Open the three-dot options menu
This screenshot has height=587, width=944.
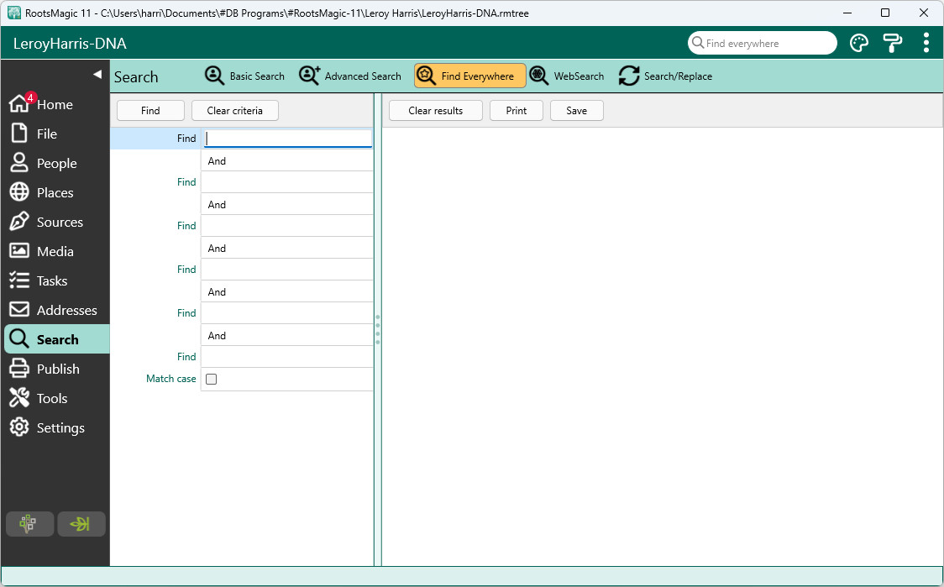point(926,44)
